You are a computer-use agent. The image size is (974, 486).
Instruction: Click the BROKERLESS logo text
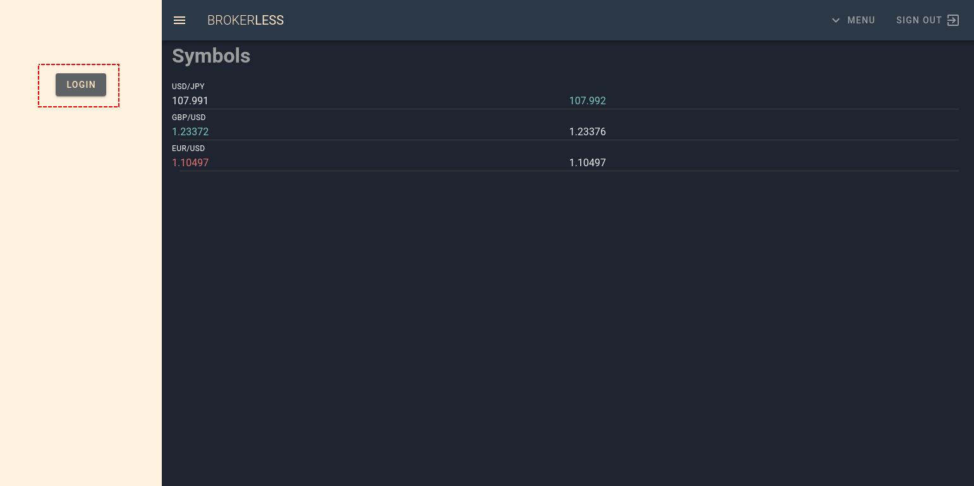pyautogui.click(x=245, y=20)
